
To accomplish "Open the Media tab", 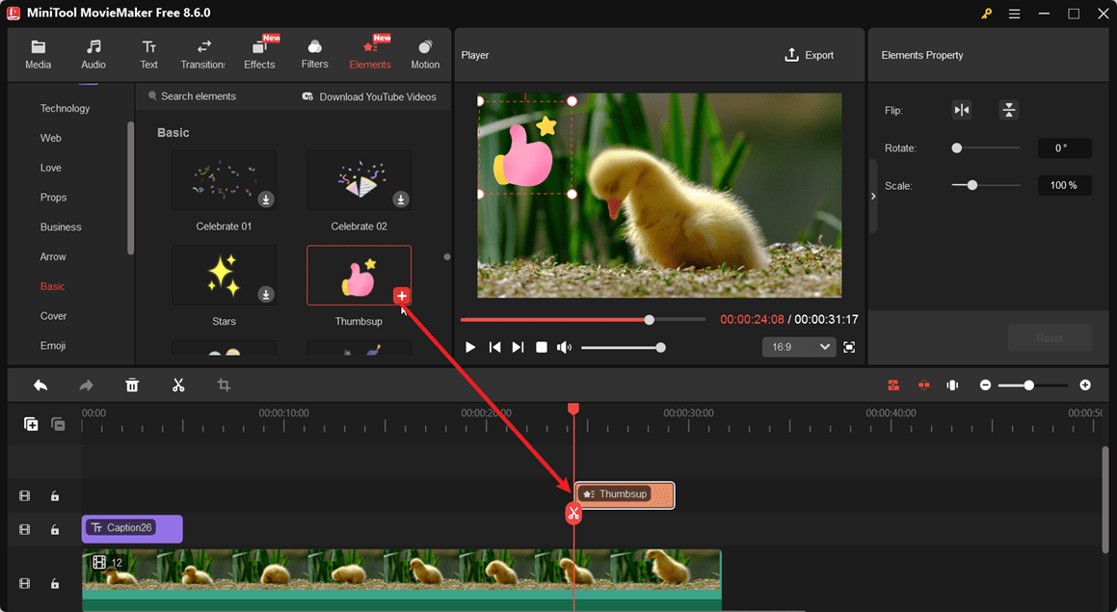I will 38,55.
